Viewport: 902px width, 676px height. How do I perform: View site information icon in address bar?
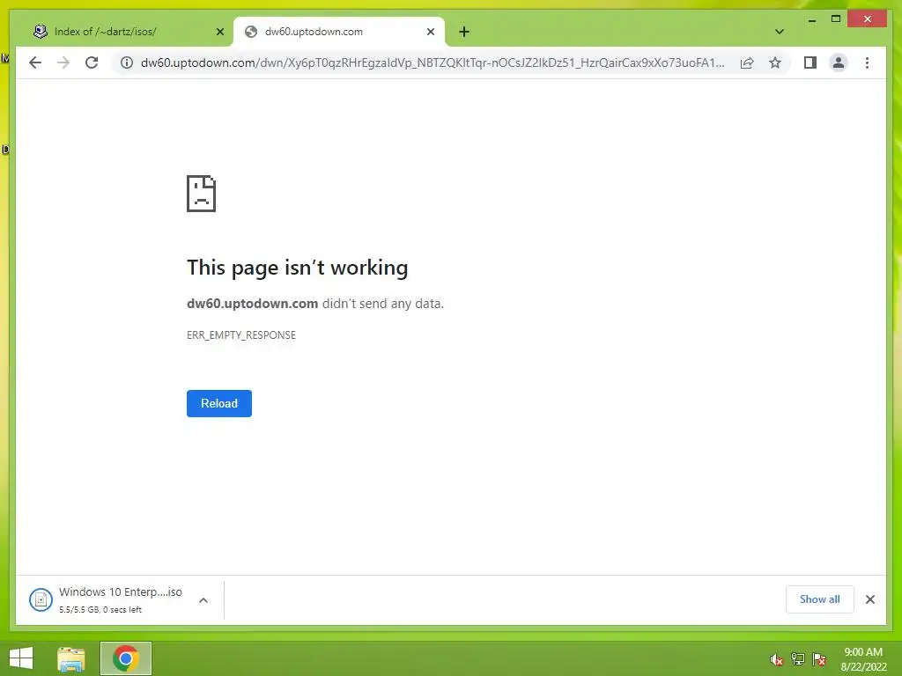(127, 62)
